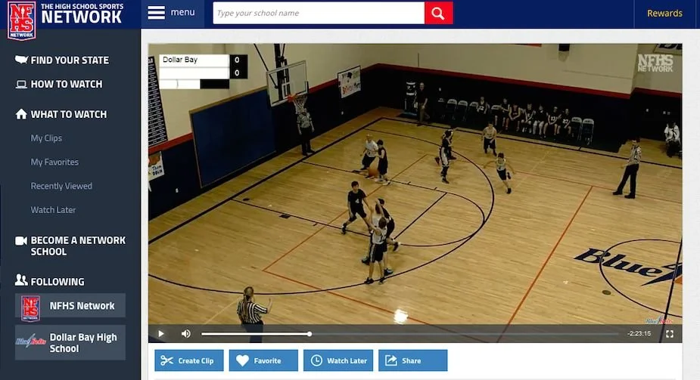Click the Watch Later button label under video
This screenshot has width=700, height=380.
tap(347, 361)
